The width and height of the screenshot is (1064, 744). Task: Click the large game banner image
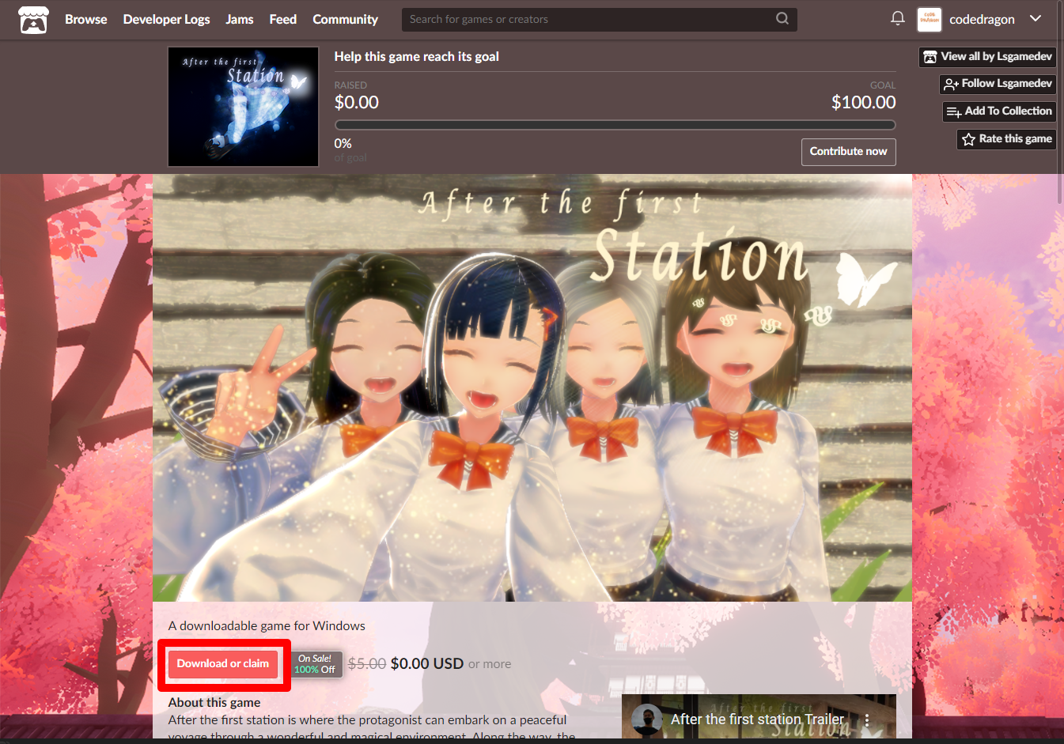click(x=532, y=387)
